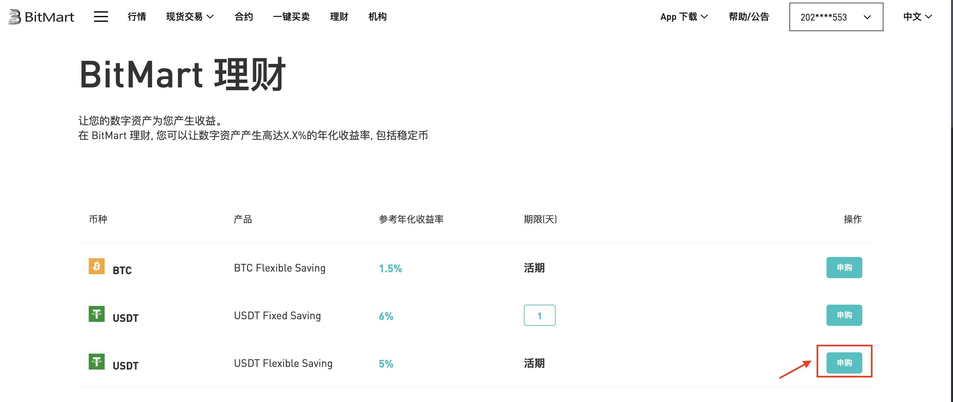
Task: Expand the 202****553 account dropdown
Action: pos(836,17)
